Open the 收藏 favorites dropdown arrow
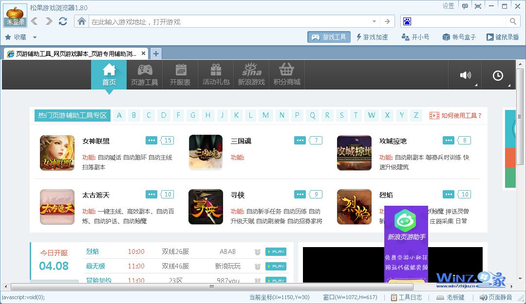The image size is (526, 304). coord(35,37)
